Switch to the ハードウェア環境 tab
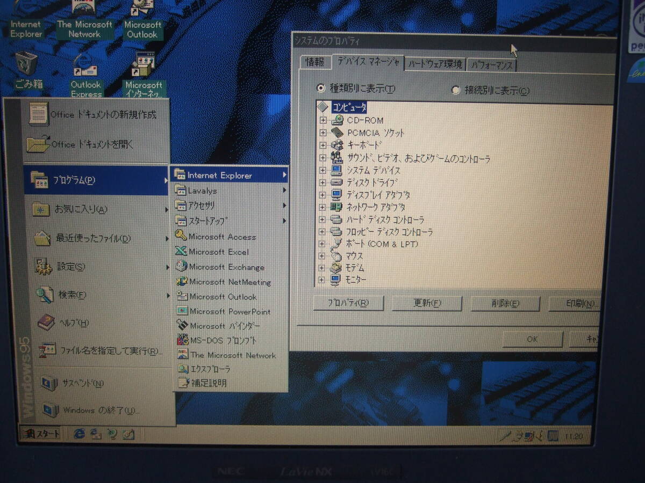 pyautogui.click(x=435, y=64)
